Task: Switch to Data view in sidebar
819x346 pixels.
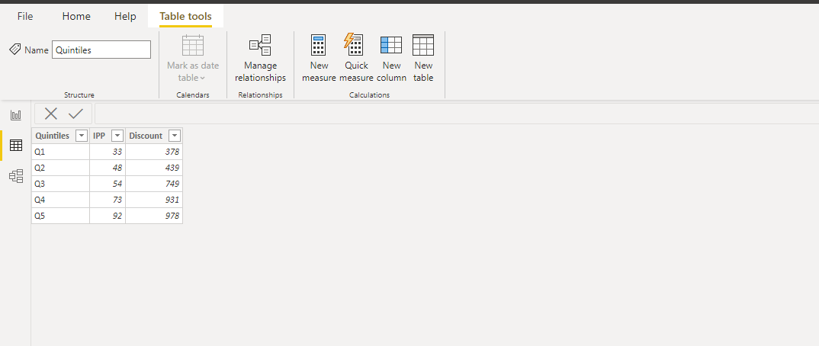Action: point(16,146)
